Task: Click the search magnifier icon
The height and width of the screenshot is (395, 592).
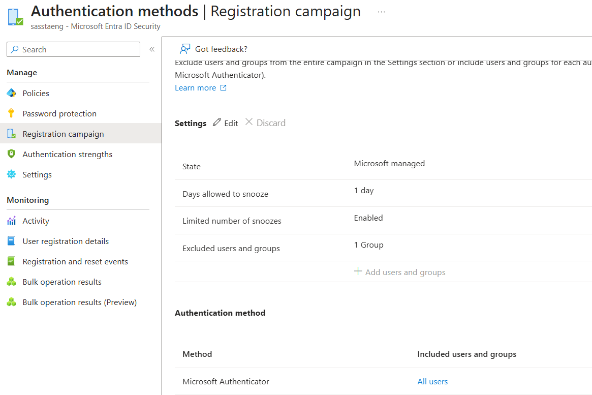Action: point(15,49)
